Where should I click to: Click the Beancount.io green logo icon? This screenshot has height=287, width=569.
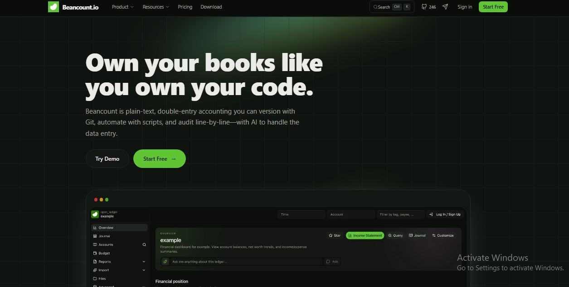[53, 7]
